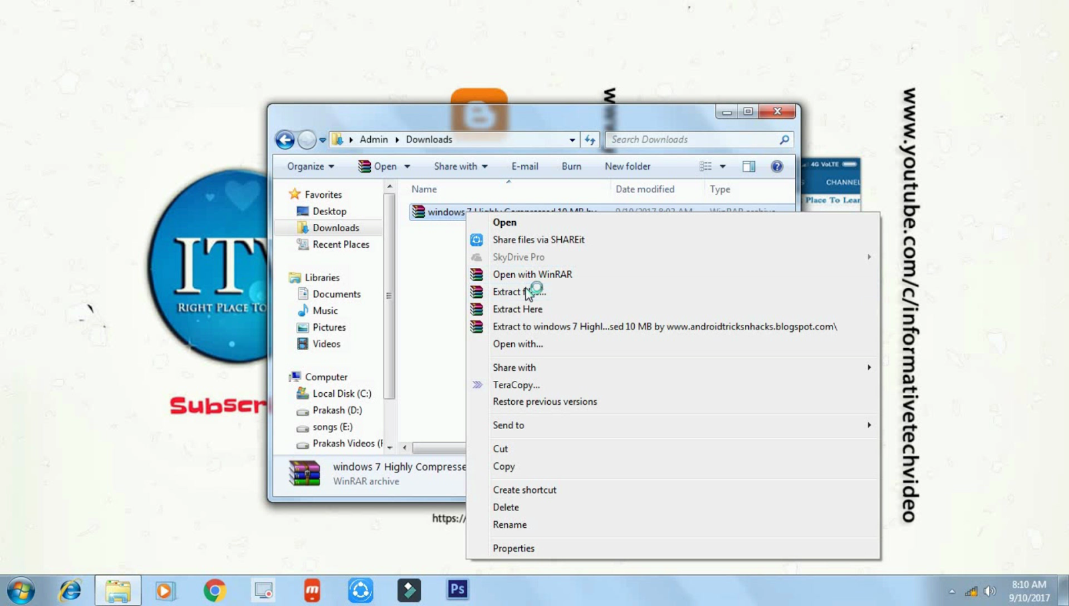Toggle the preview pane
The image size is (1069, 606).
tap(748, 166)
